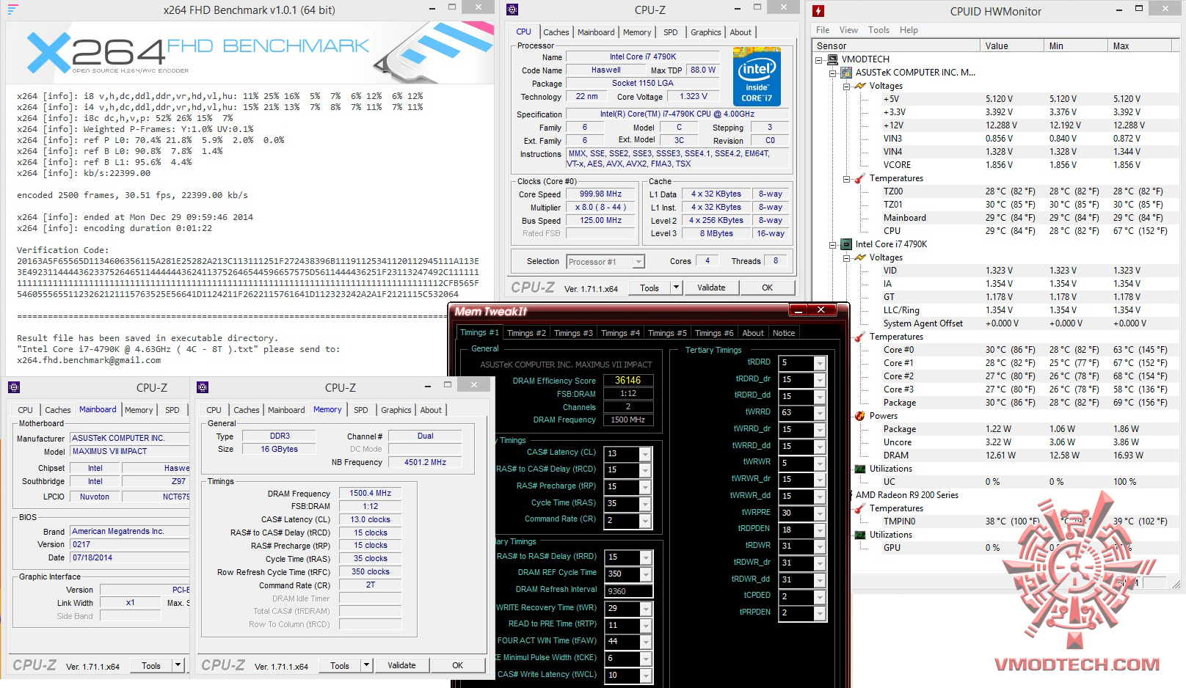Select the Timings #6 tab in MemTweakIt
Viewport: 1186px width, 688px height.
pos(714,333)
